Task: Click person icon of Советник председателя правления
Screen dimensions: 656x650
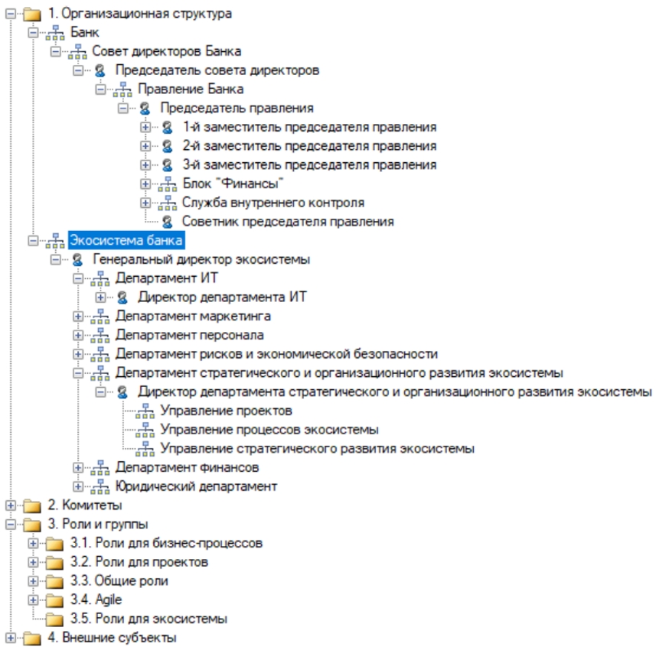Action: point(167,222)
